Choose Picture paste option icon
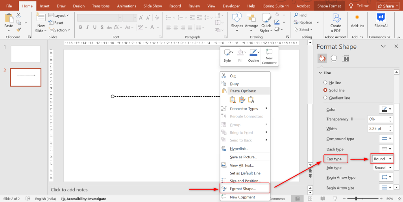Viewport: 403px width, 202px height. click(x=251, y=99)
